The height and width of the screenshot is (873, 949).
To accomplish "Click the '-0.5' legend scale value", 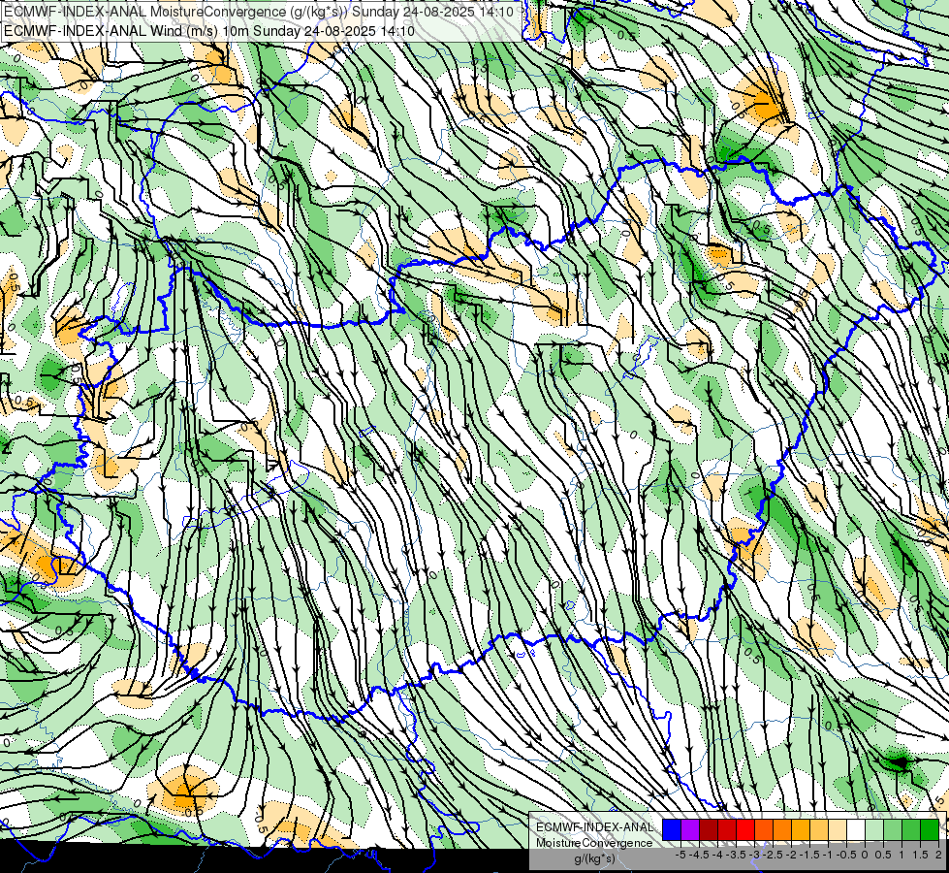I will pos(846,855).
